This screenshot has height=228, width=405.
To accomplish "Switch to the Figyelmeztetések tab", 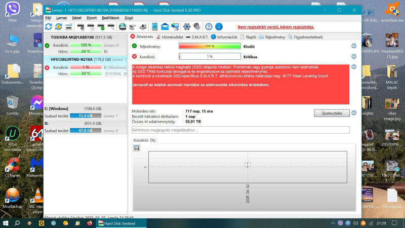I will pos(305,37).
